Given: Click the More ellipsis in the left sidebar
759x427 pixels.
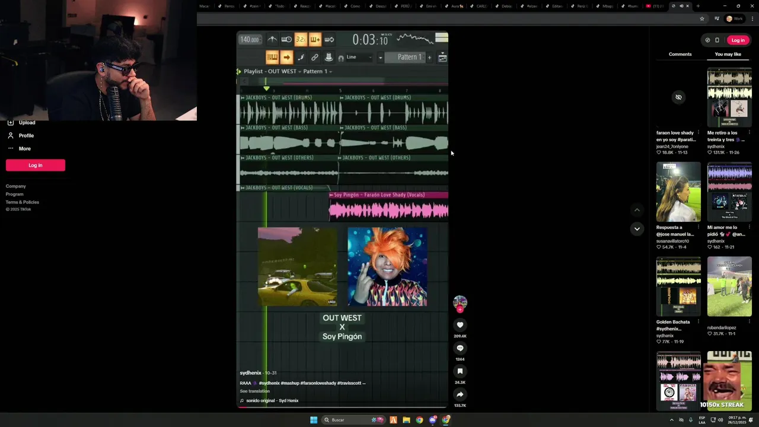Looking at the screenshot, I should point(11,149).
